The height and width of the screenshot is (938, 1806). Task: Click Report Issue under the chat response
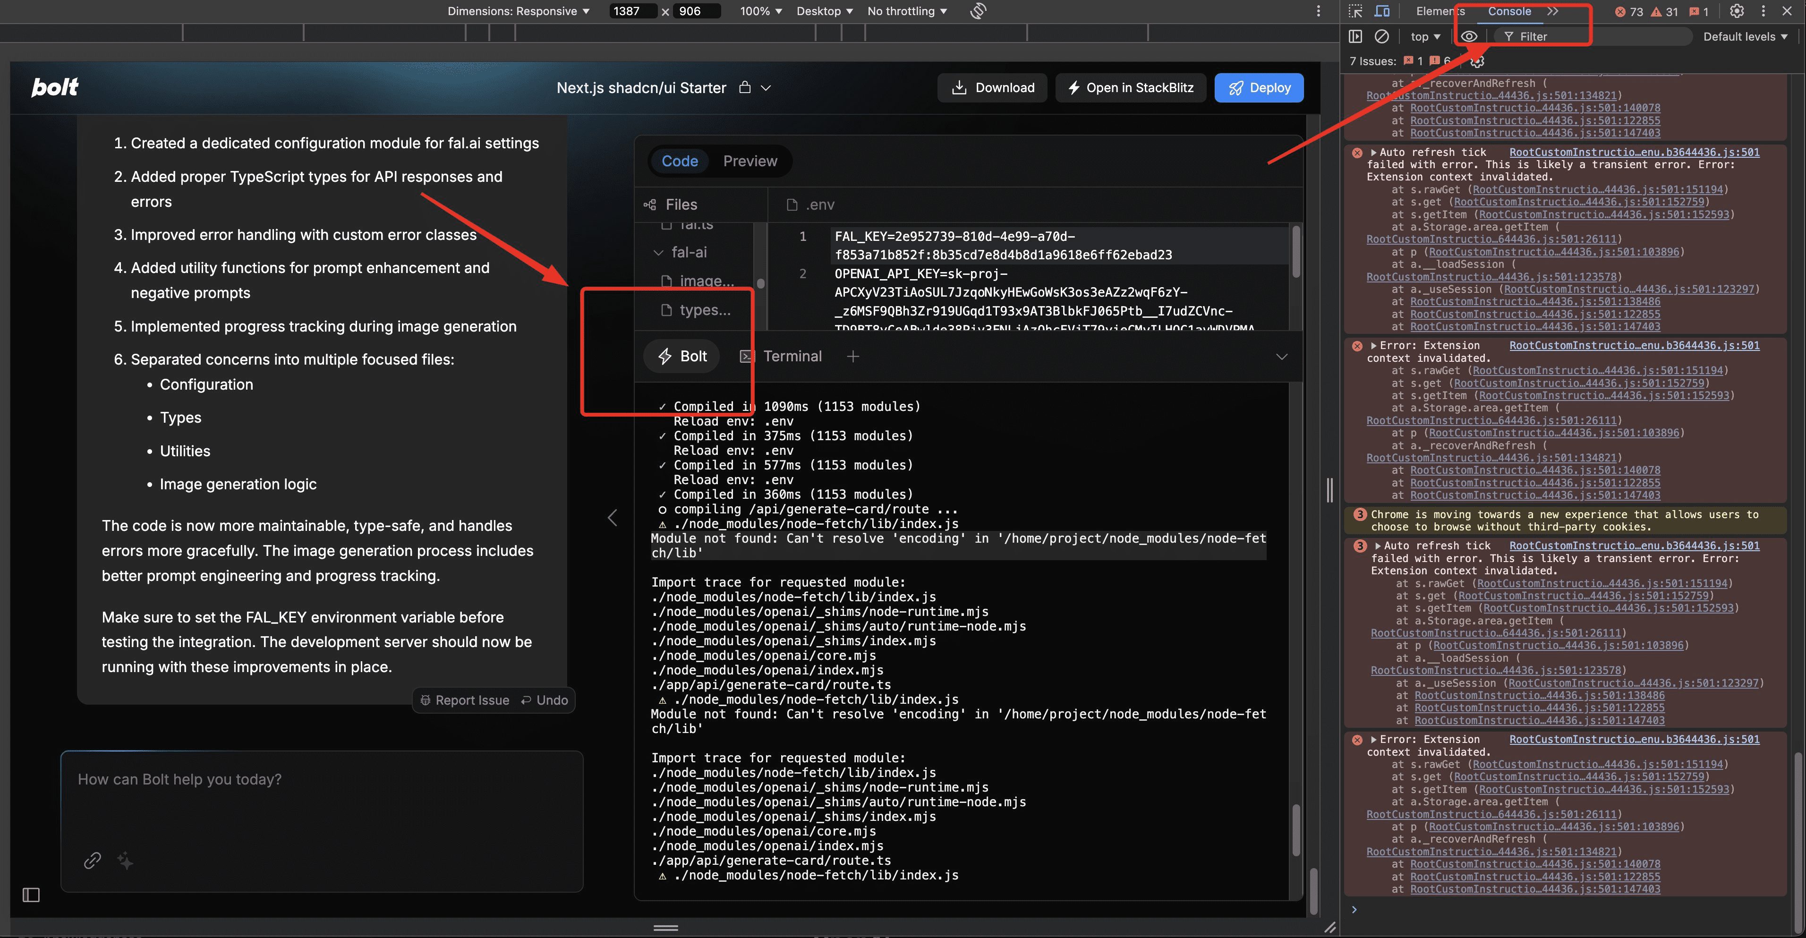pyautogui.click(x=465, y=700)
